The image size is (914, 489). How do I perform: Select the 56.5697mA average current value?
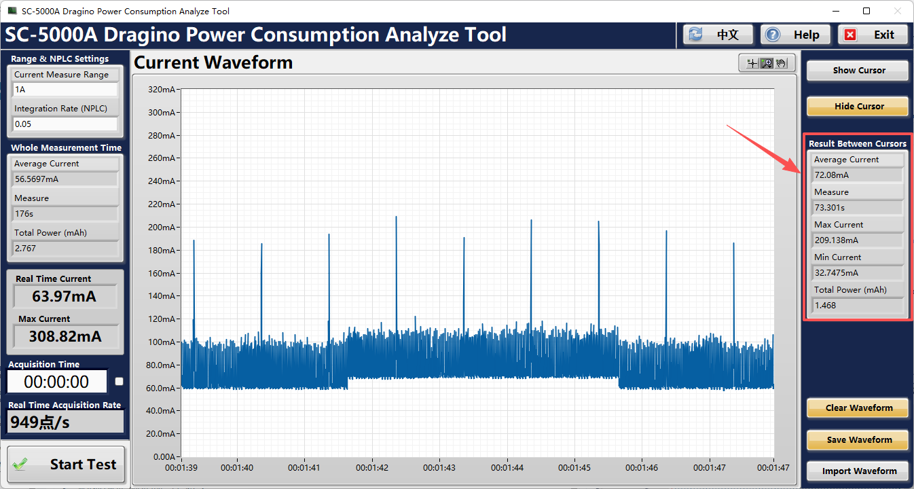point(65,179)
